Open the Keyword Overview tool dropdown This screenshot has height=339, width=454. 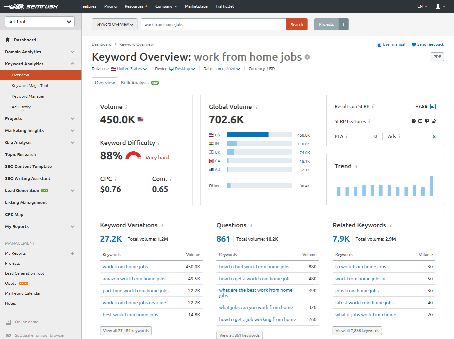[x=114, y=24]
